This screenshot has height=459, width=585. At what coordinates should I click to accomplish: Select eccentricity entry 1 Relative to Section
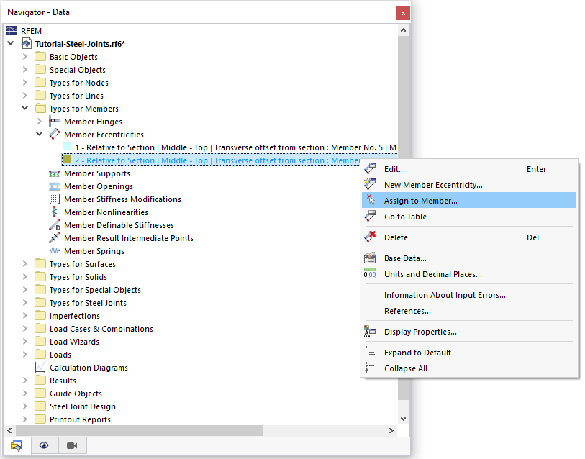click(180, 147)
